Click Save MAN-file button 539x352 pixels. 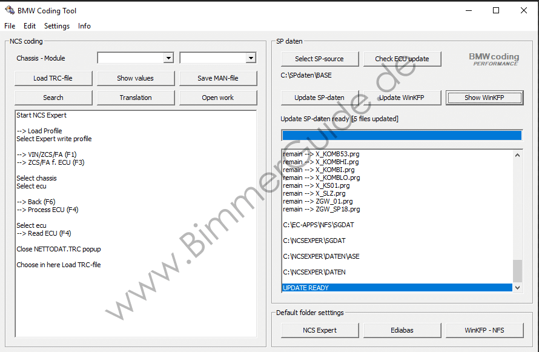pos(218,78)
